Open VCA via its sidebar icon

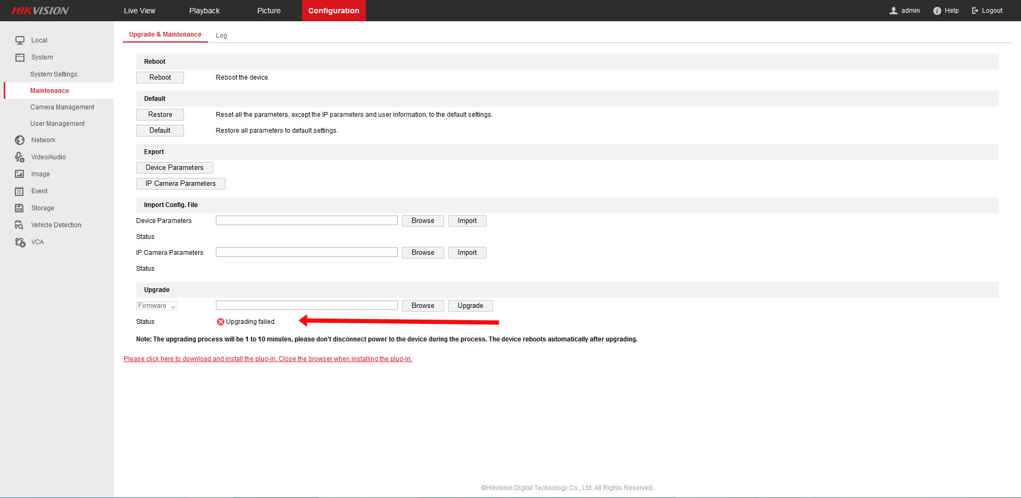click(20, 242)
